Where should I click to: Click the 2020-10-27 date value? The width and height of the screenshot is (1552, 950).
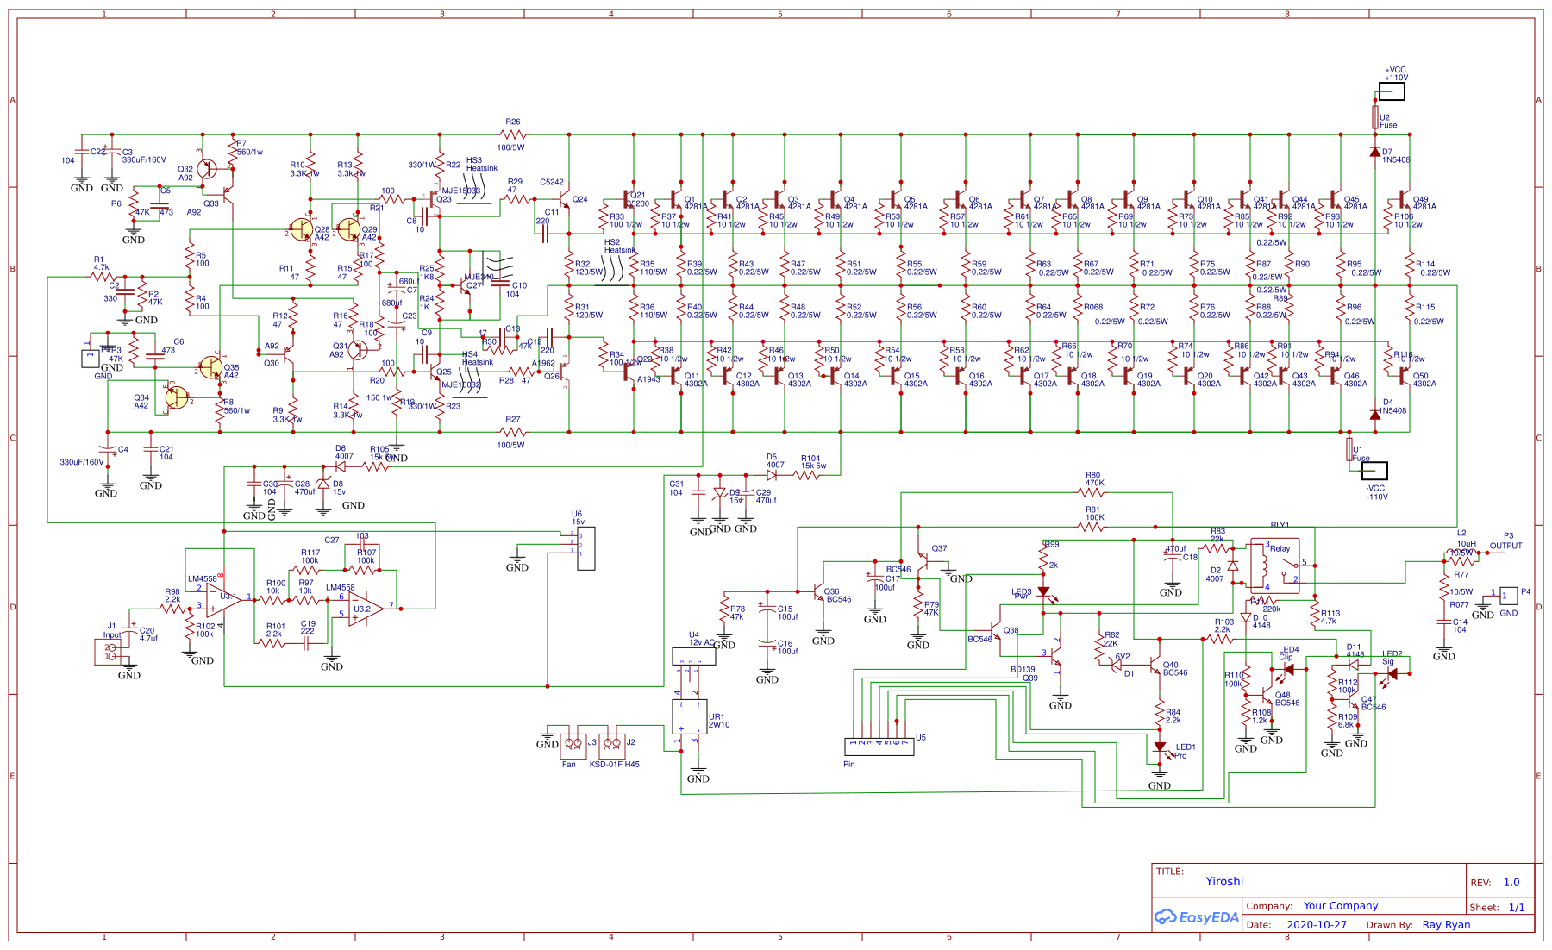[1316, 925]
